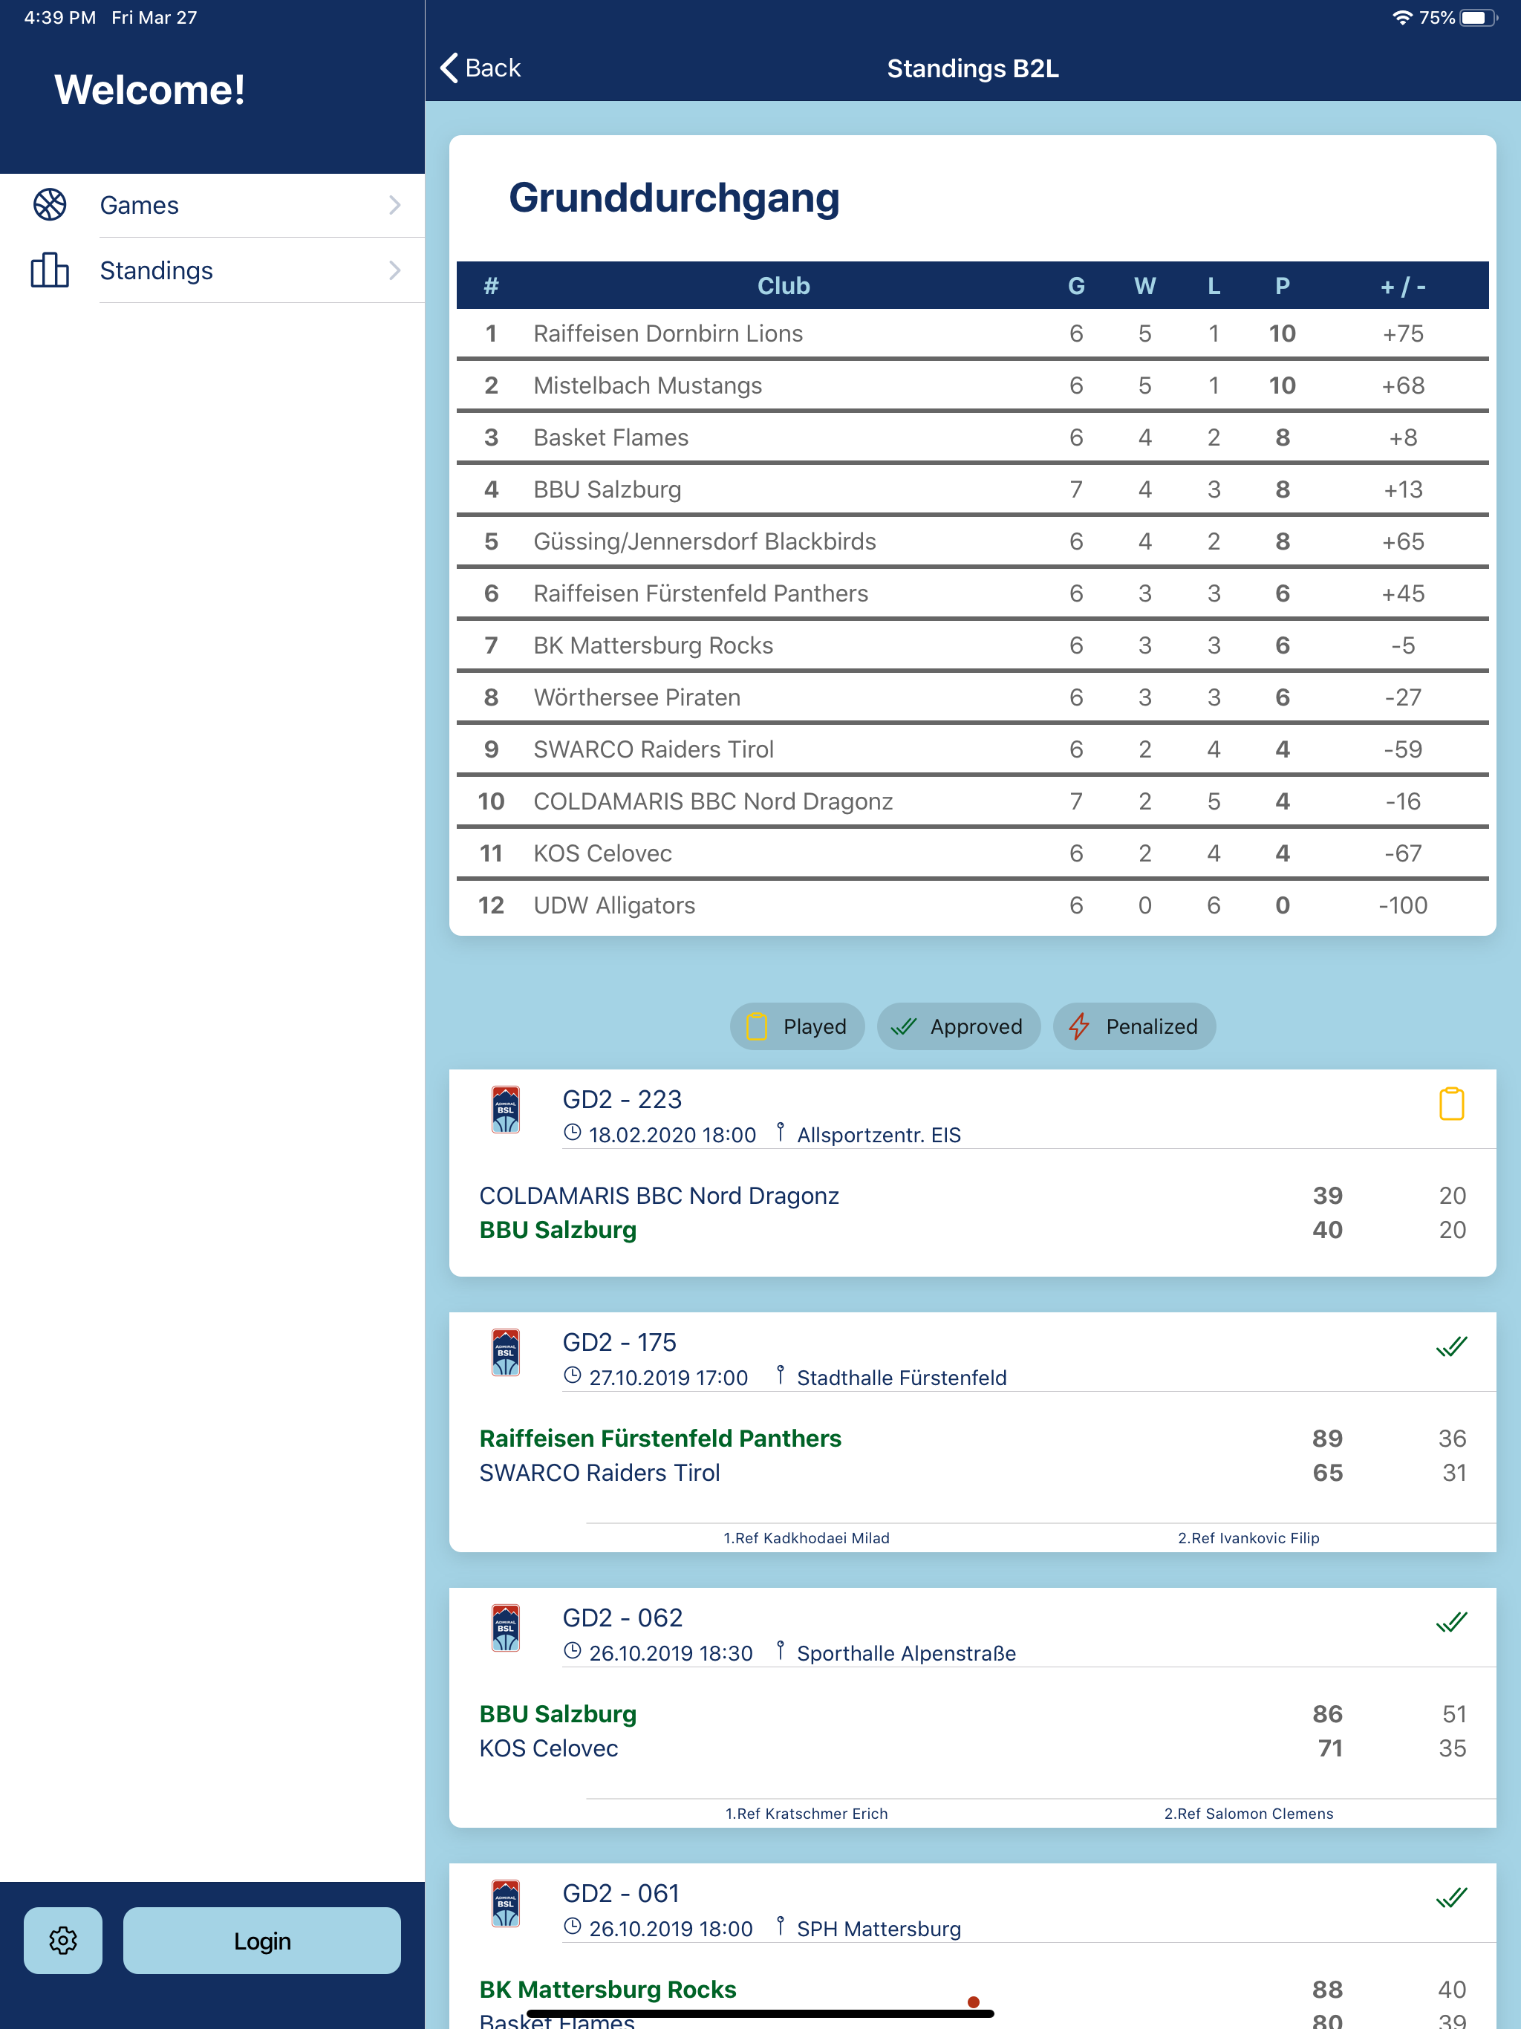Expand the Games menu chevron
Image resolution: width=1521 pixels, height=2029 pixels.
(x=394, y=204)
